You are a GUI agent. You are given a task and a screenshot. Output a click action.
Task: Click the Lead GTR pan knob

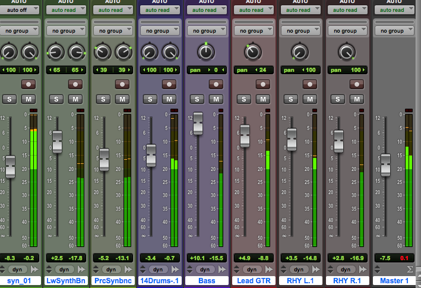point(252,52)
